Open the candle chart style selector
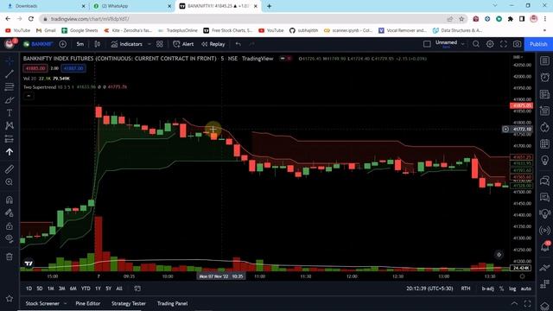The width and height of the screenshot is (553, 311). tap(97, 44)
